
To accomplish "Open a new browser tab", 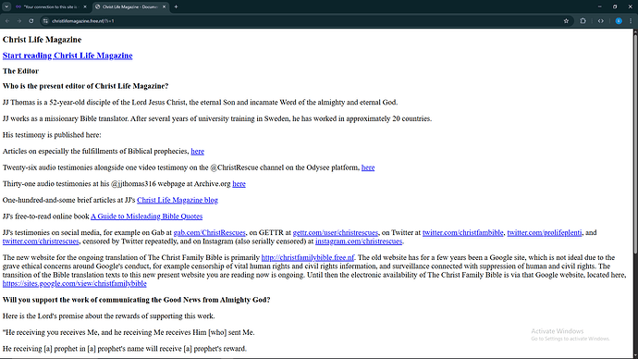I will point(176,6).
